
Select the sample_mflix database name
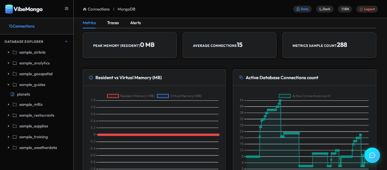click(31, 104)
